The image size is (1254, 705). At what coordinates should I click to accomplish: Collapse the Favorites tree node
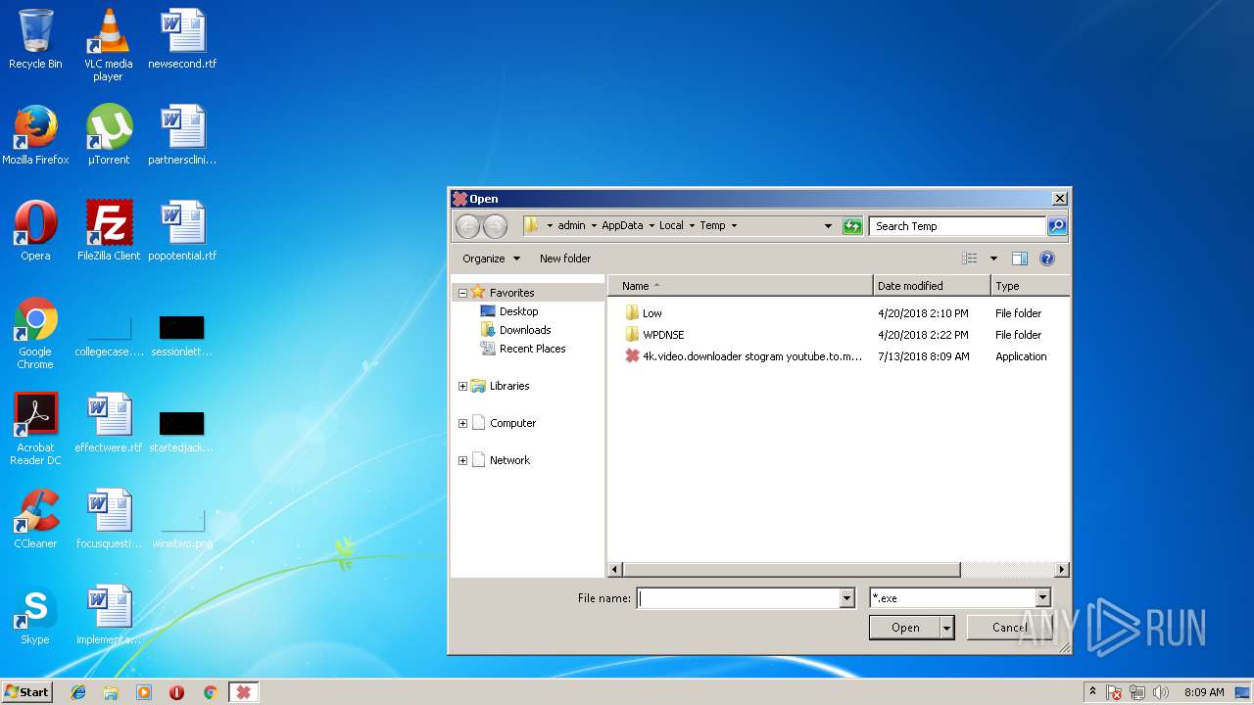462,293
